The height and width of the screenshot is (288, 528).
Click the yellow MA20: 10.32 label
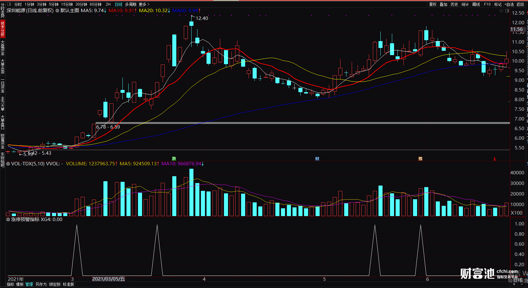[155, 11]
